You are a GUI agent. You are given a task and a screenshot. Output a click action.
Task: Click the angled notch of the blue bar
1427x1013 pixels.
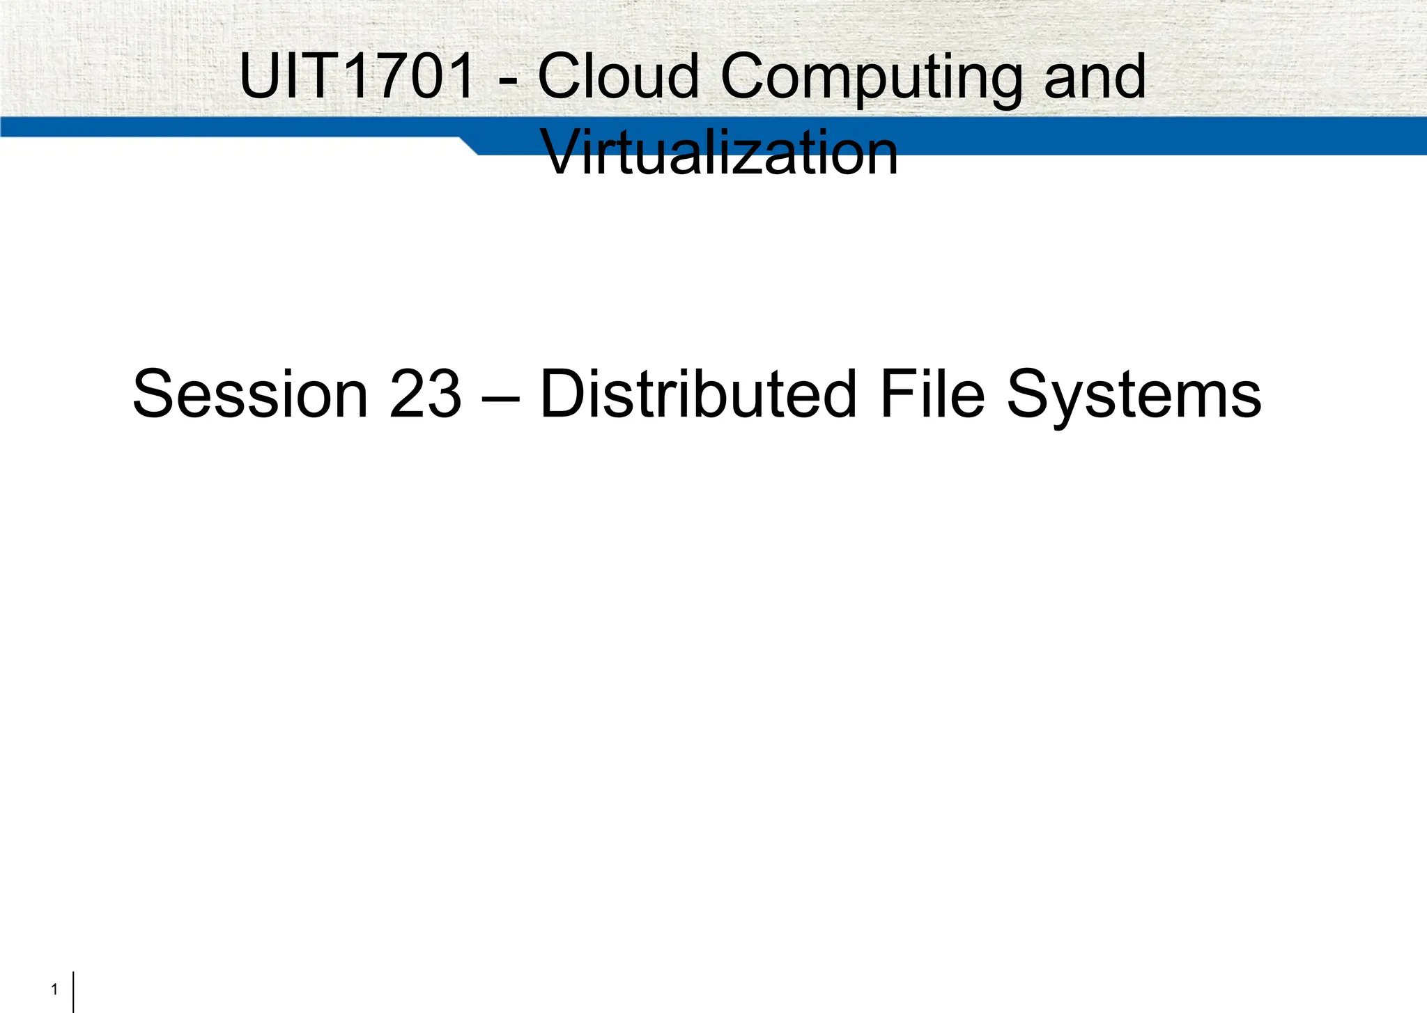point(468,146)
